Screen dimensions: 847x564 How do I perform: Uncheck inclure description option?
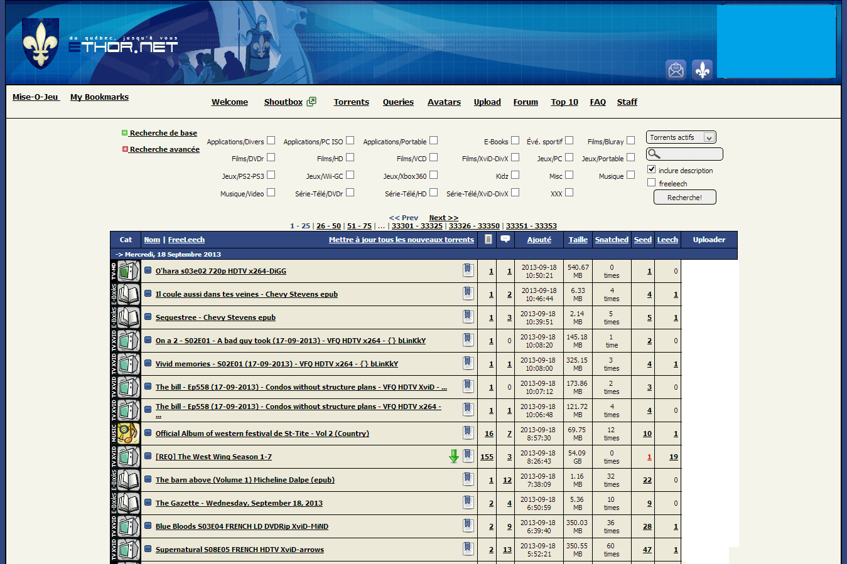pyautogui.click(x=652, y=169)
